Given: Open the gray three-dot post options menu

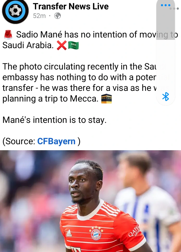Looking at the screenshot, I should [174, 9].
